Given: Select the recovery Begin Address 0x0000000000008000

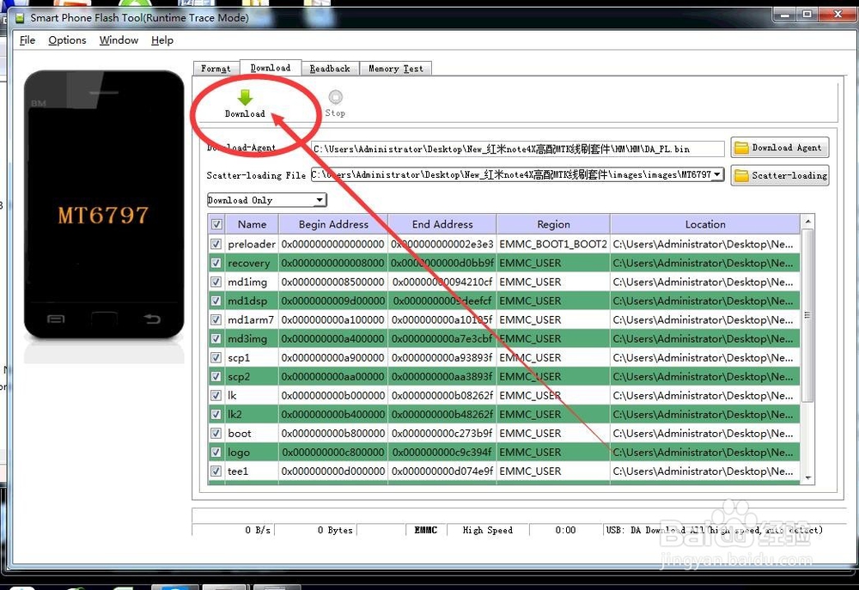Looking at the screenshot, I should coord(333,263).
